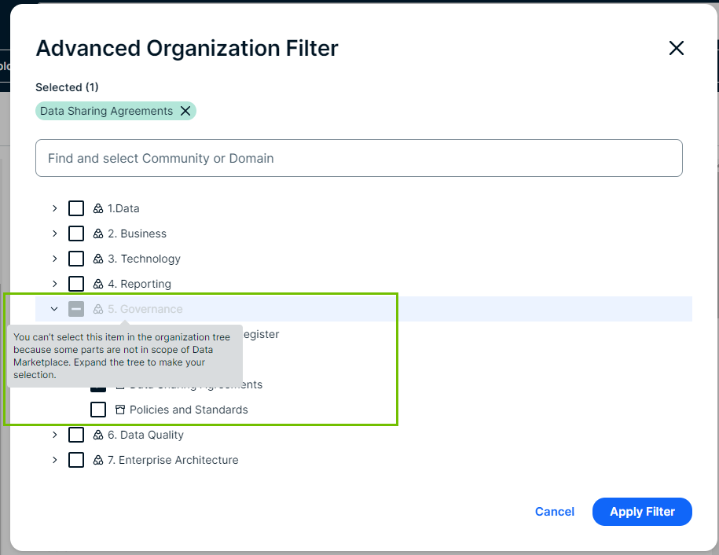Click the community icon beside 1.Data
719x555 pixels.
click(98, 208)
